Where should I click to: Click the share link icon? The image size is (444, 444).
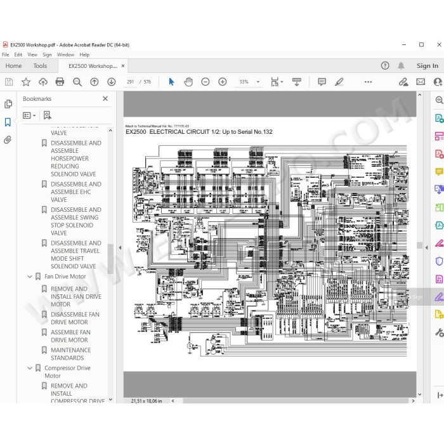[x=403, y=82]
